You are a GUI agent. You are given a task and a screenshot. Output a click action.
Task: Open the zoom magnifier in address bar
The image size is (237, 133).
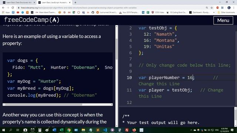207,7
